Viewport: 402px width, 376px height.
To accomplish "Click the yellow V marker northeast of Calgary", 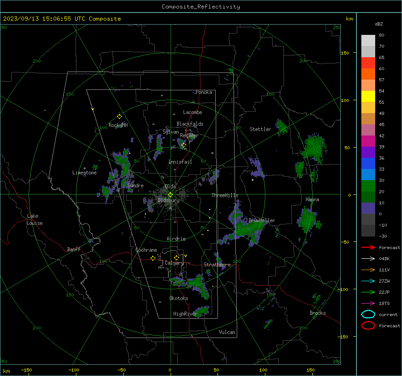I will pos(186,256).
